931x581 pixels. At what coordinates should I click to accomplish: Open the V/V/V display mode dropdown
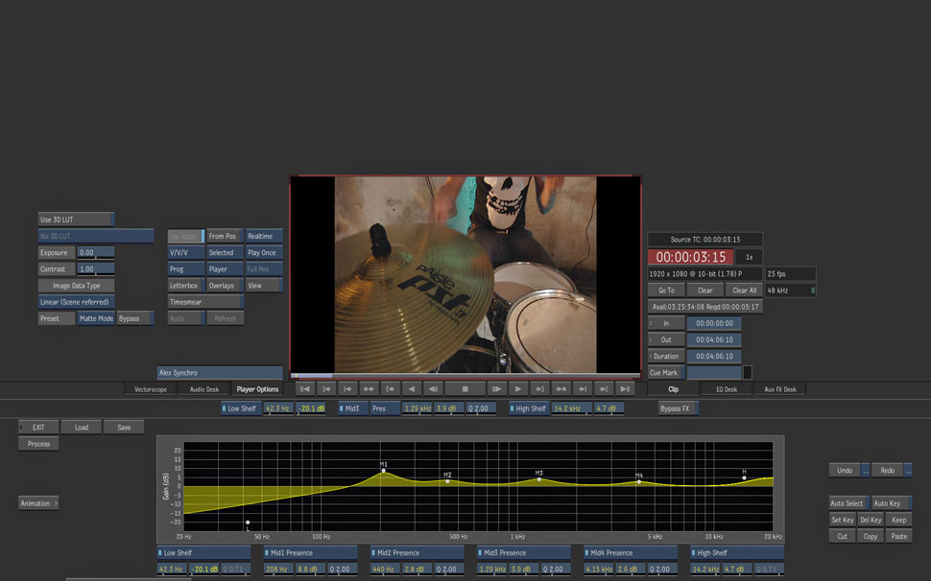coord(186,253)
